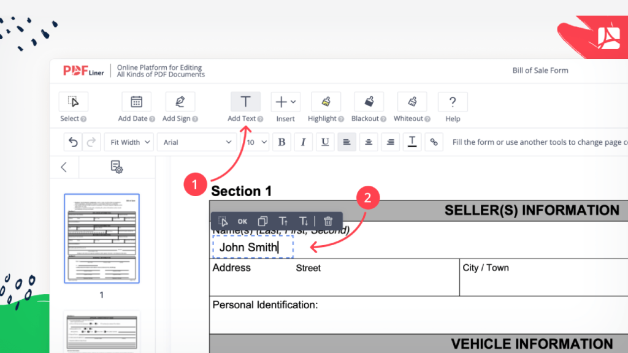Align text center
Viewport: 628px width, 353px height.
click(369, 142)
